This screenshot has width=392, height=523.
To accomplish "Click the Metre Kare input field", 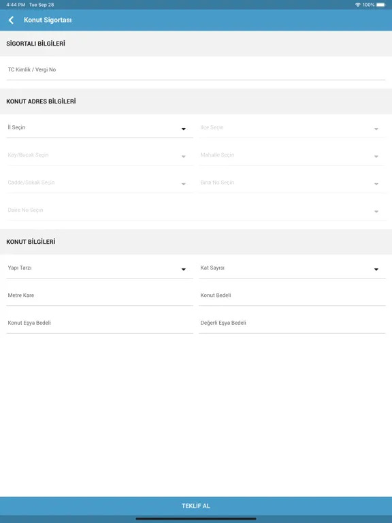I will (99, 296).
